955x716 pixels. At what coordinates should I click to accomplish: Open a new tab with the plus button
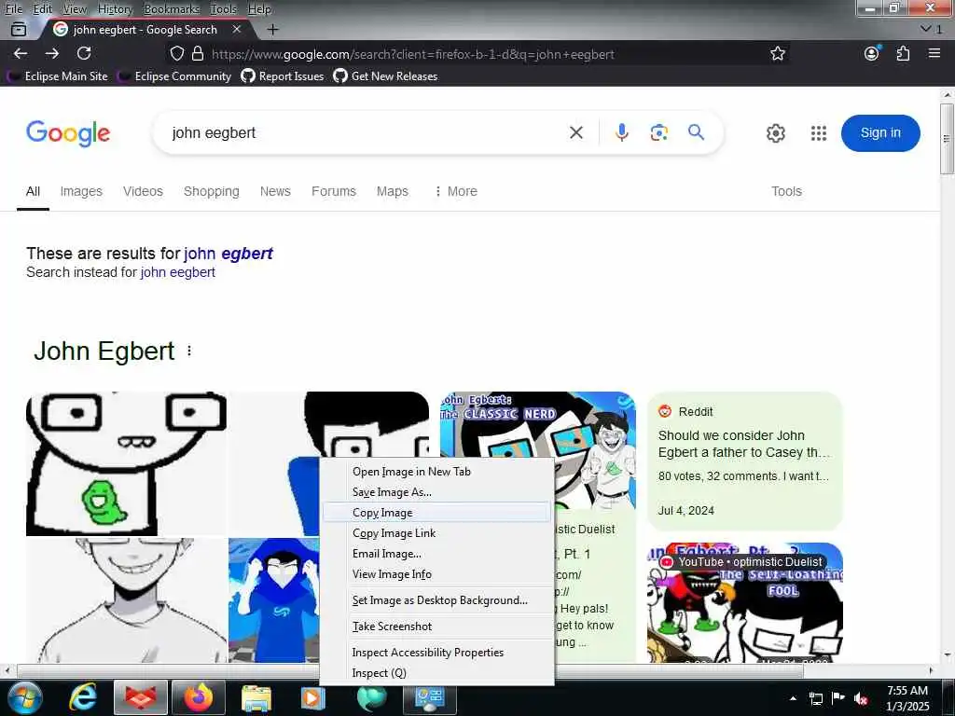273,29
